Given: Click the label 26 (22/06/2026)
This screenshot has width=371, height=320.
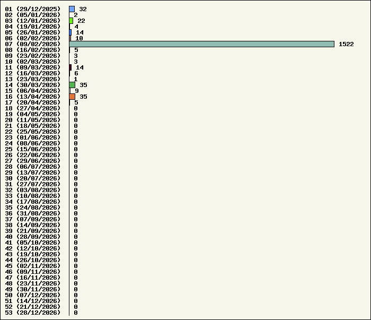Looking at the screenshot, I should [33, 155].
